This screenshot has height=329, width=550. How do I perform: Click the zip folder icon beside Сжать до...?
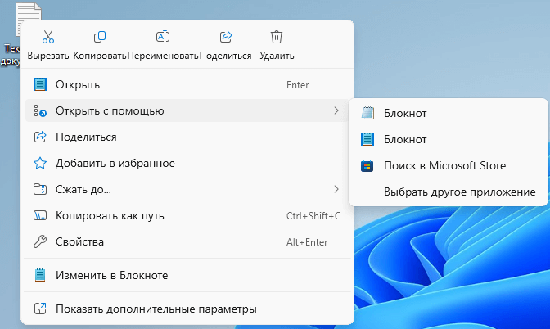tap(40, 189)
